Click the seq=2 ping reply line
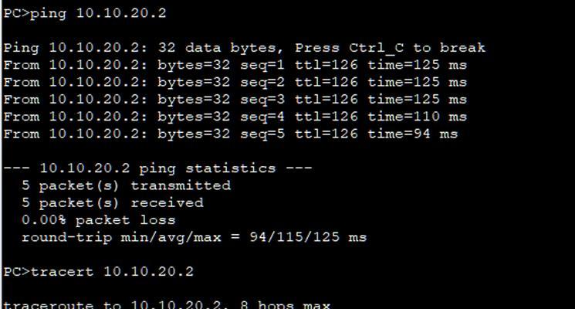 point(235,83)
